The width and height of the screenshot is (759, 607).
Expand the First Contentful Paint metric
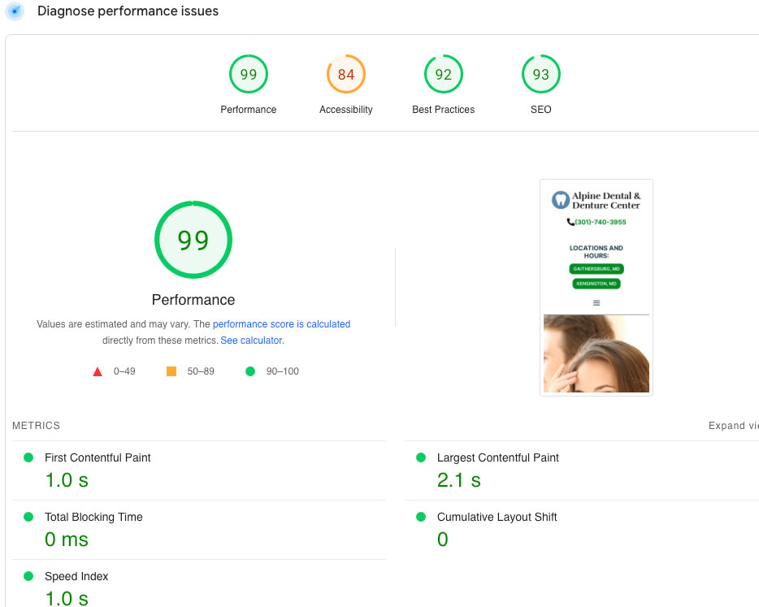[x=98, y=458]
